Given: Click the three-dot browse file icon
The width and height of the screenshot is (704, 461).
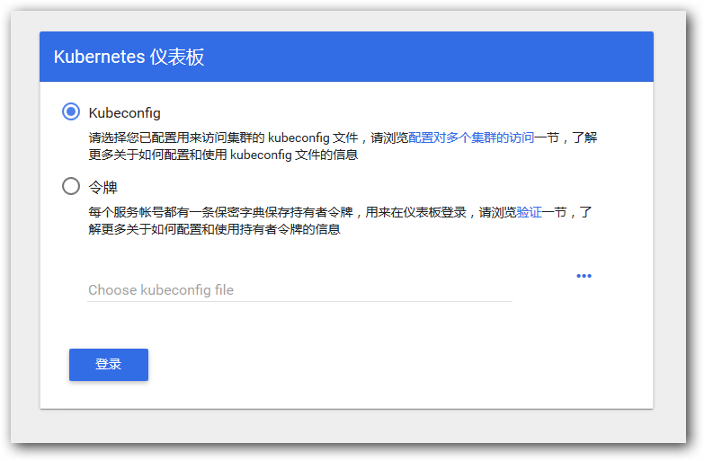Looking at the screenshot, I should (584, 276).
